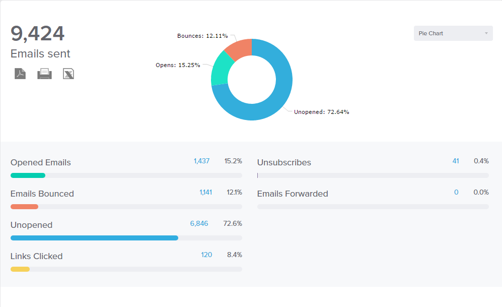Open the Pie Chart type selector
The image size is (502, 307).
click(452, 33)
